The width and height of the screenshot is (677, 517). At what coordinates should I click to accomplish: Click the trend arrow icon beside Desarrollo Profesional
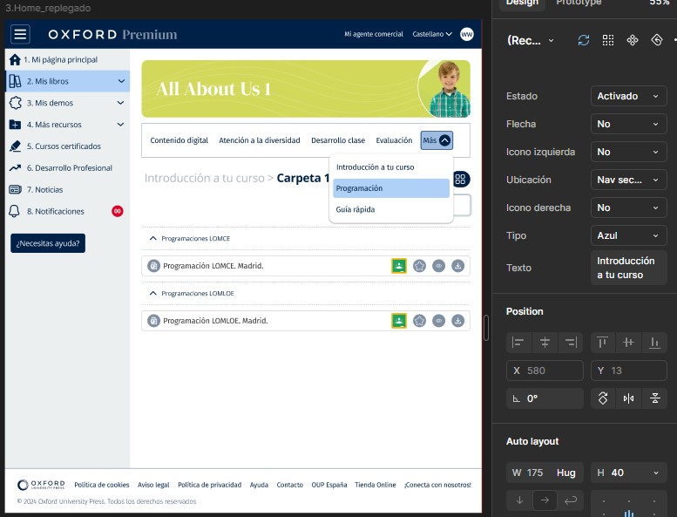15,167
